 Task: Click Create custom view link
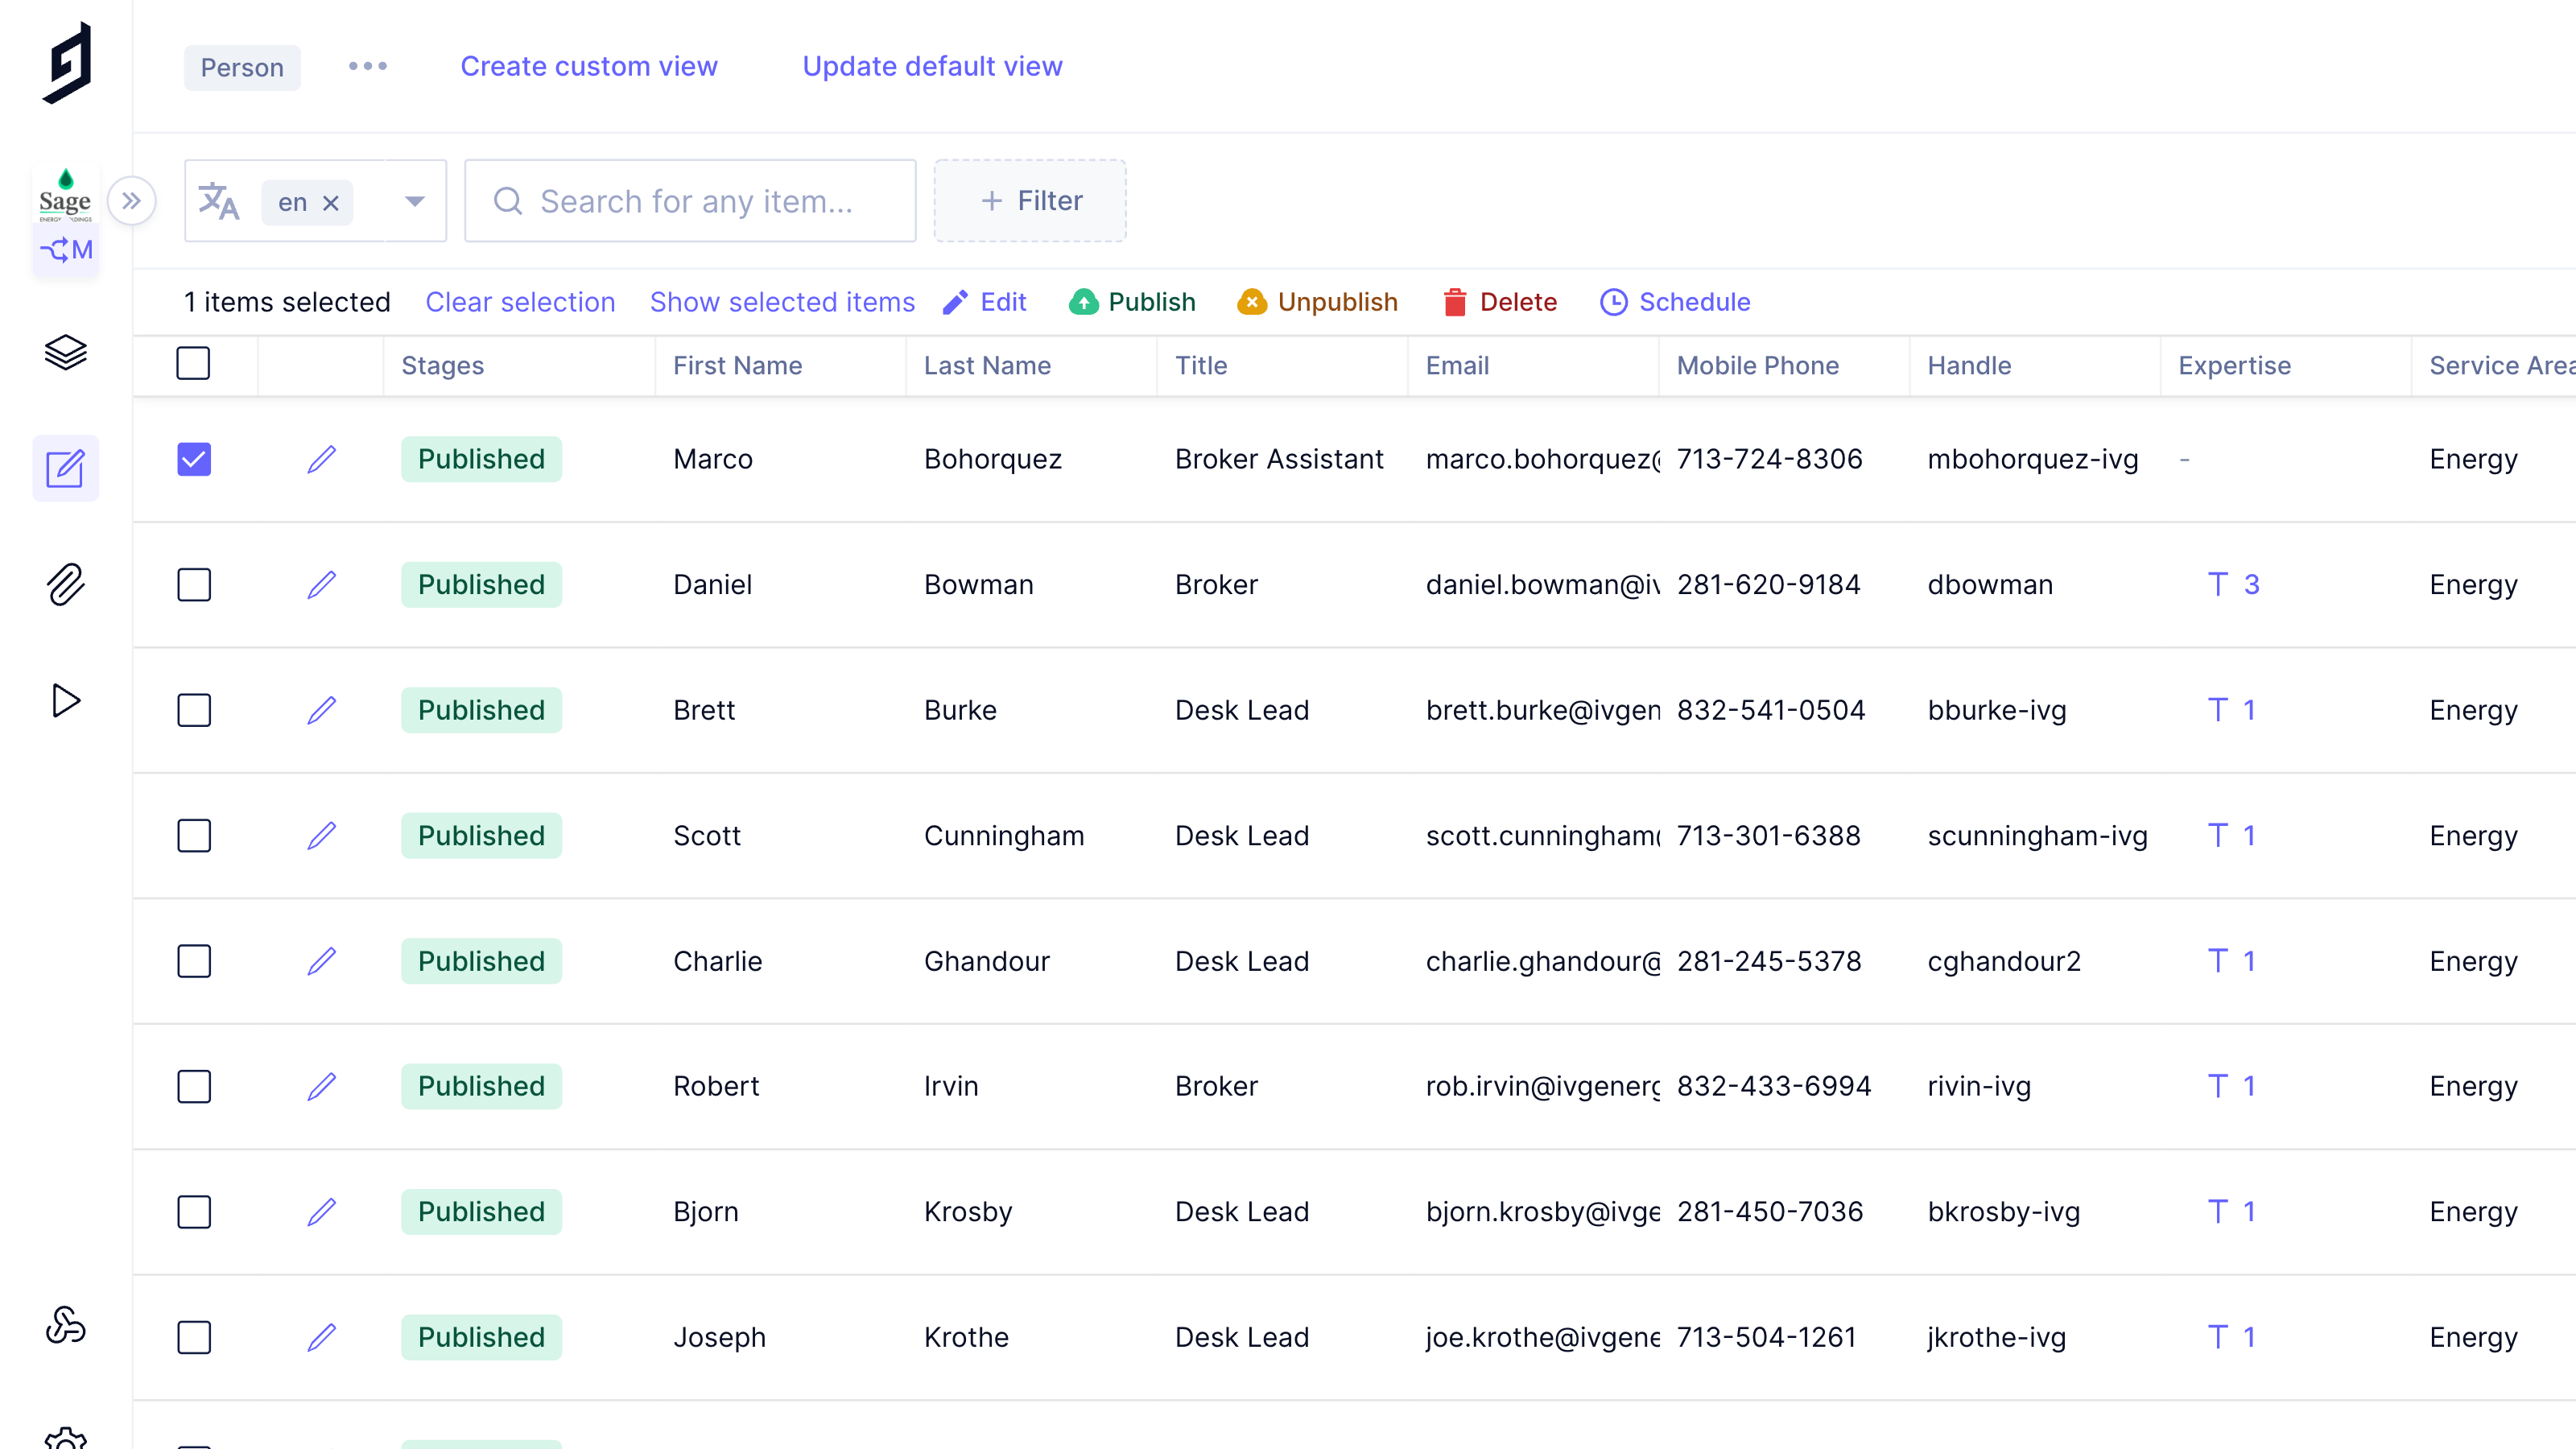point(588,66)
